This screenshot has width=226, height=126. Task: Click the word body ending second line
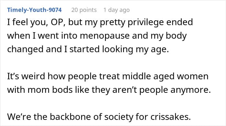tap(176, 36)
